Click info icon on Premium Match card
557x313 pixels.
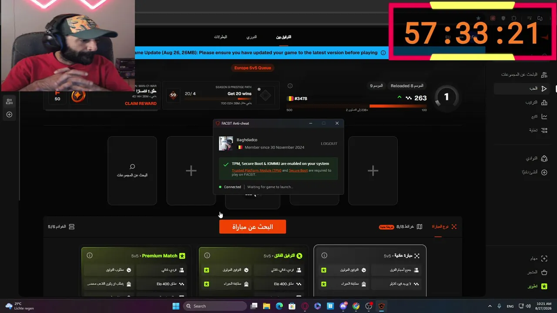(90, 256)
